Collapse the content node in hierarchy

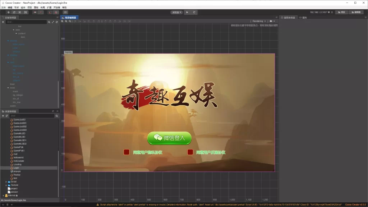coord(16,33)
